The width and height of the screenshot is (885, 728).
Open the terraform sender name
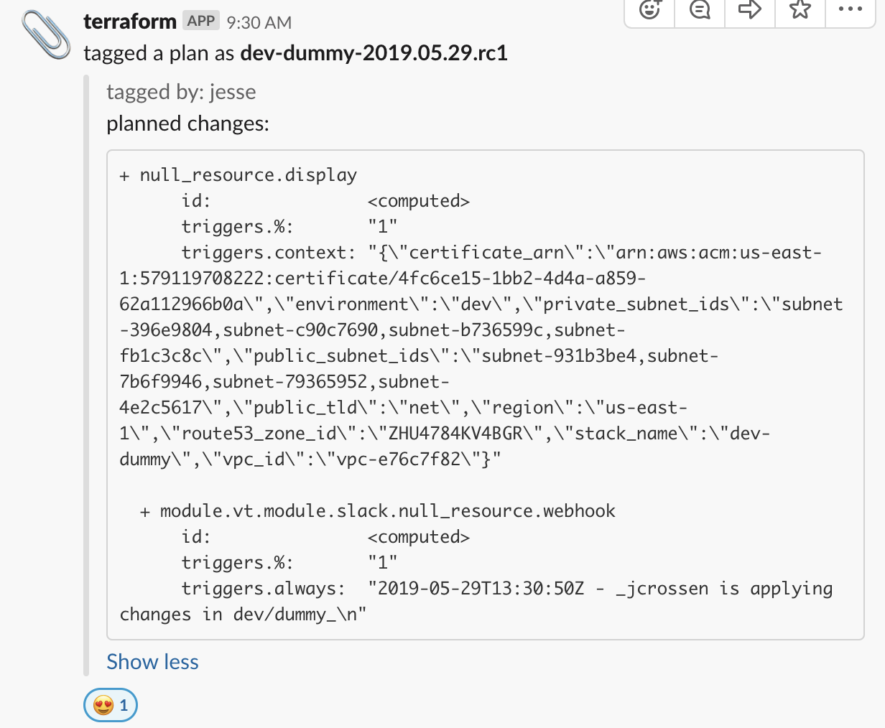click(x=130, y=22)
